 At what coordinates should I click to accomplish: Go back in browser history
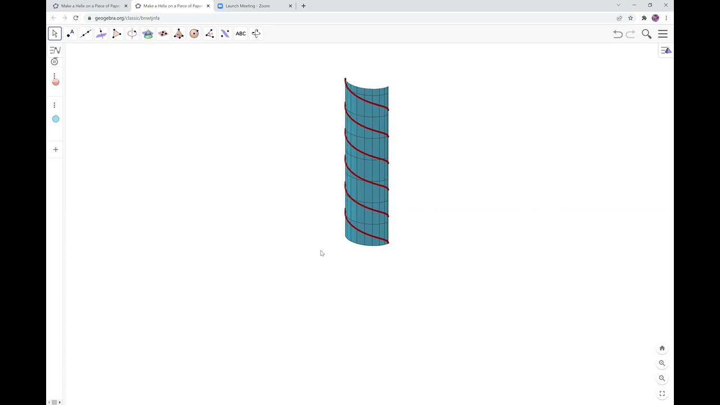pos(54,18)
